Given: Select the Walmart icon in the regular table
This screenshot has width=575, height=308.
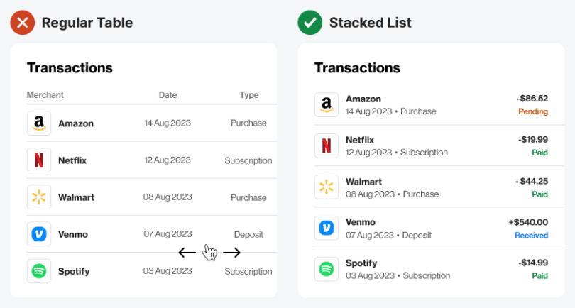Looking at the screenshot, I should click(x=39, y=197).
